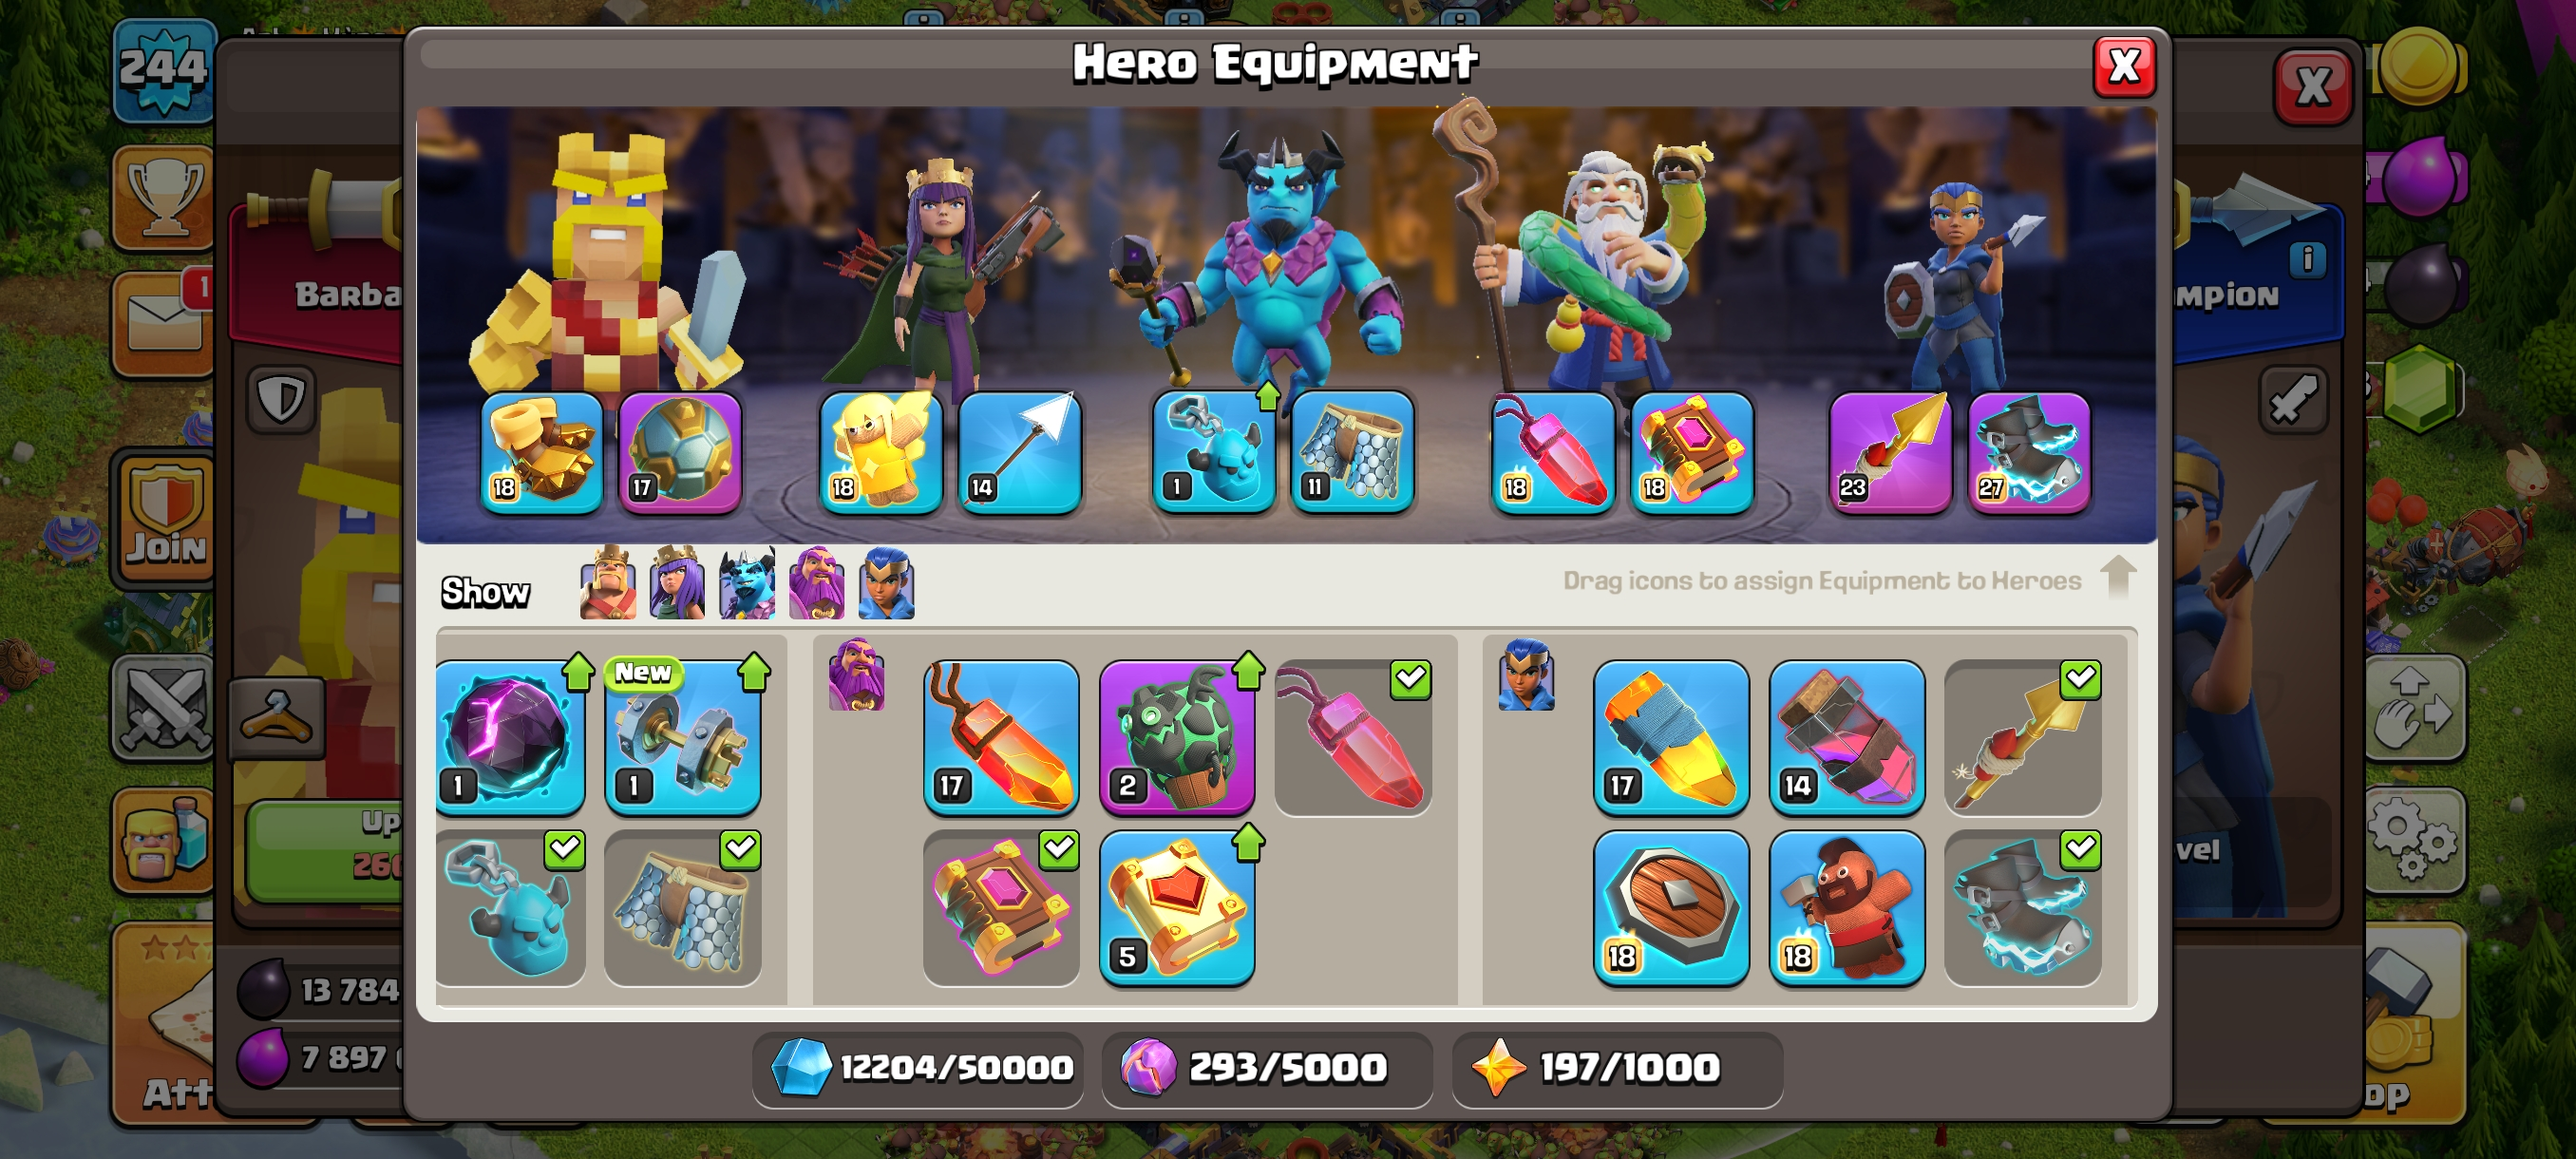Show Minion Prince equipment filter
This screenshot has width=2576, height=1159.
coord(747,583)
